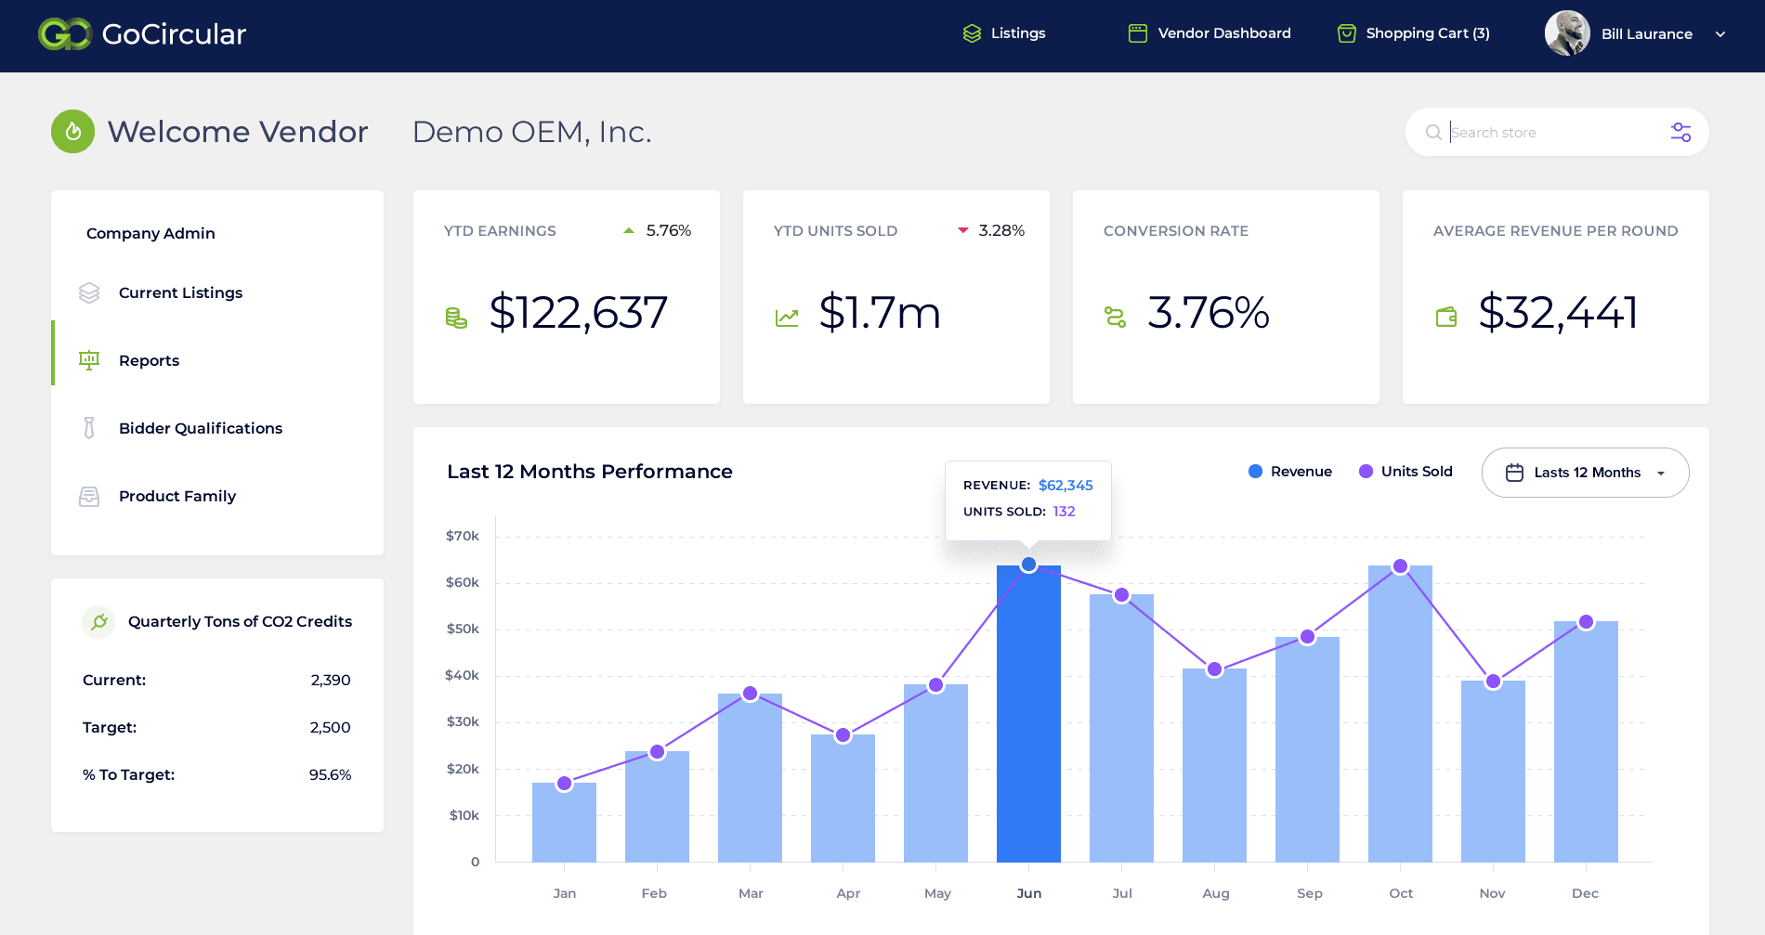Open the date range chevron

[1661, 473]
